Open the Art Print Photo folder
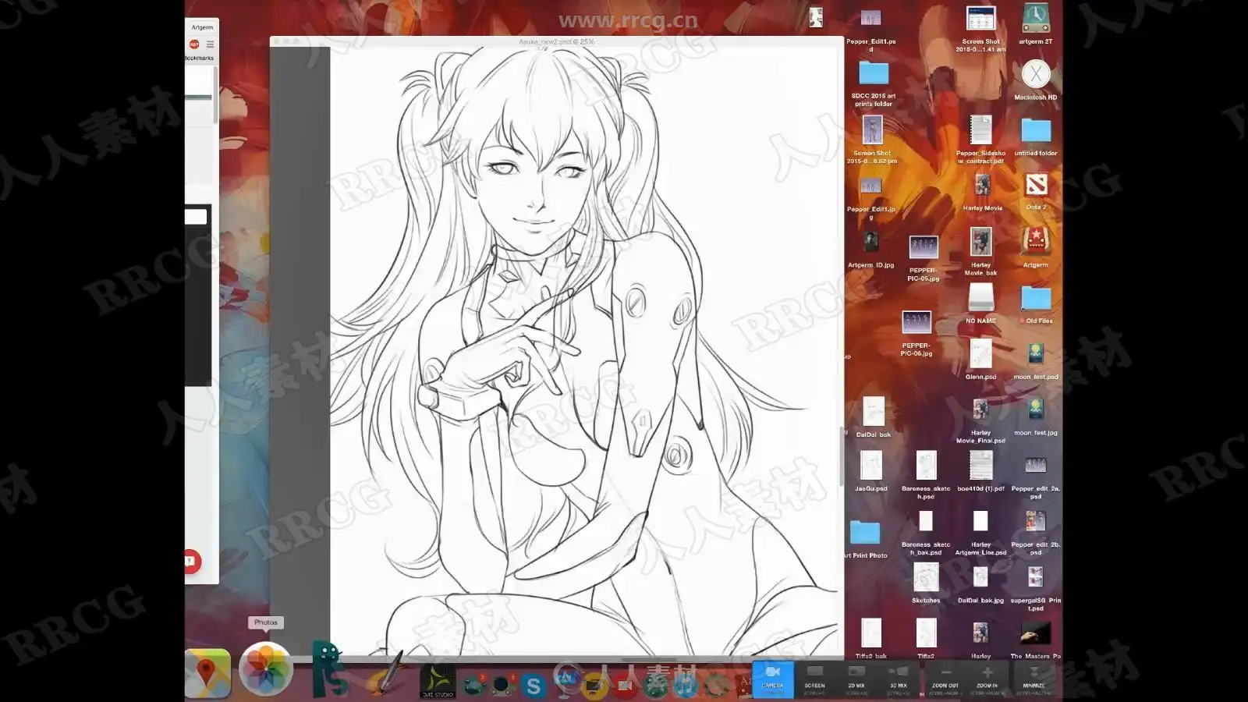The image size is (1248, 702). pos(865,532)
